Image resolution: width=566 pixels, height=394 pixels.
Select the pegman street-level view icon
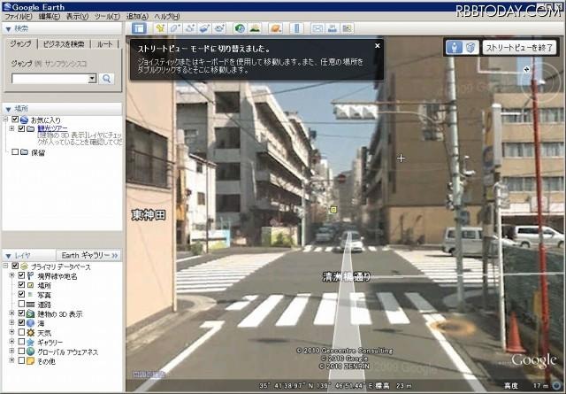[x=454, y=48]
